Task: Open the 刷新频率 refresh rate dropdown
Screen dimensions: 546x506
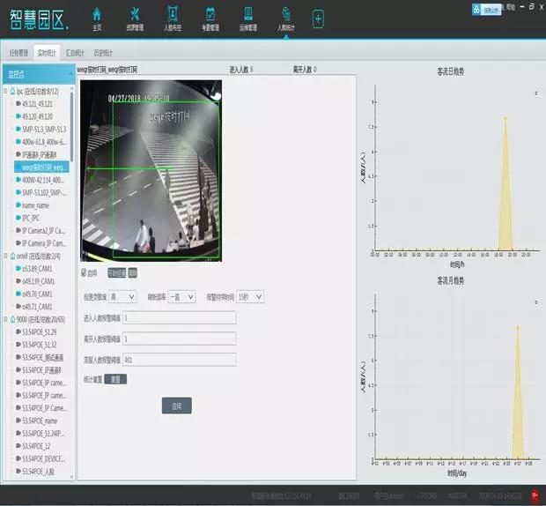Action: click(183, 297)
